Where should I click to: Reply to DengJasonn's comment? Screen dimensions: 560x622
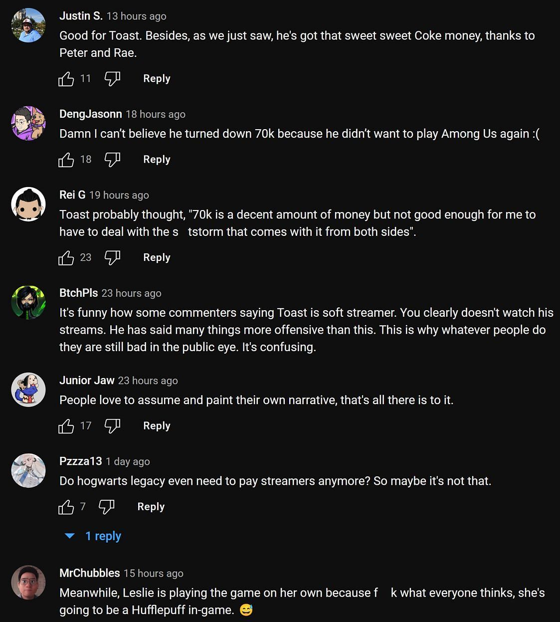[x=157, y=159]
